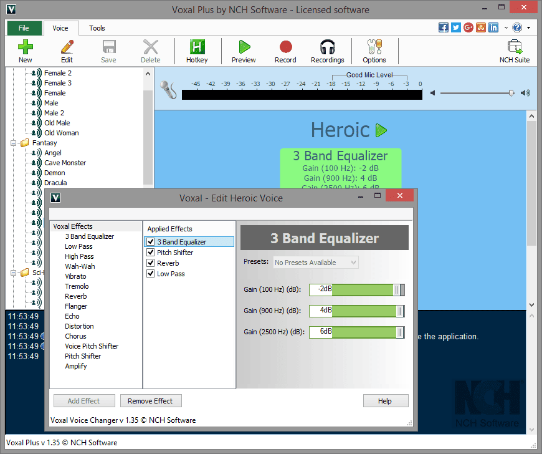Screen dimensions: 542x454
Task: Open the Edit pencil tool
Action: (67, 47)
